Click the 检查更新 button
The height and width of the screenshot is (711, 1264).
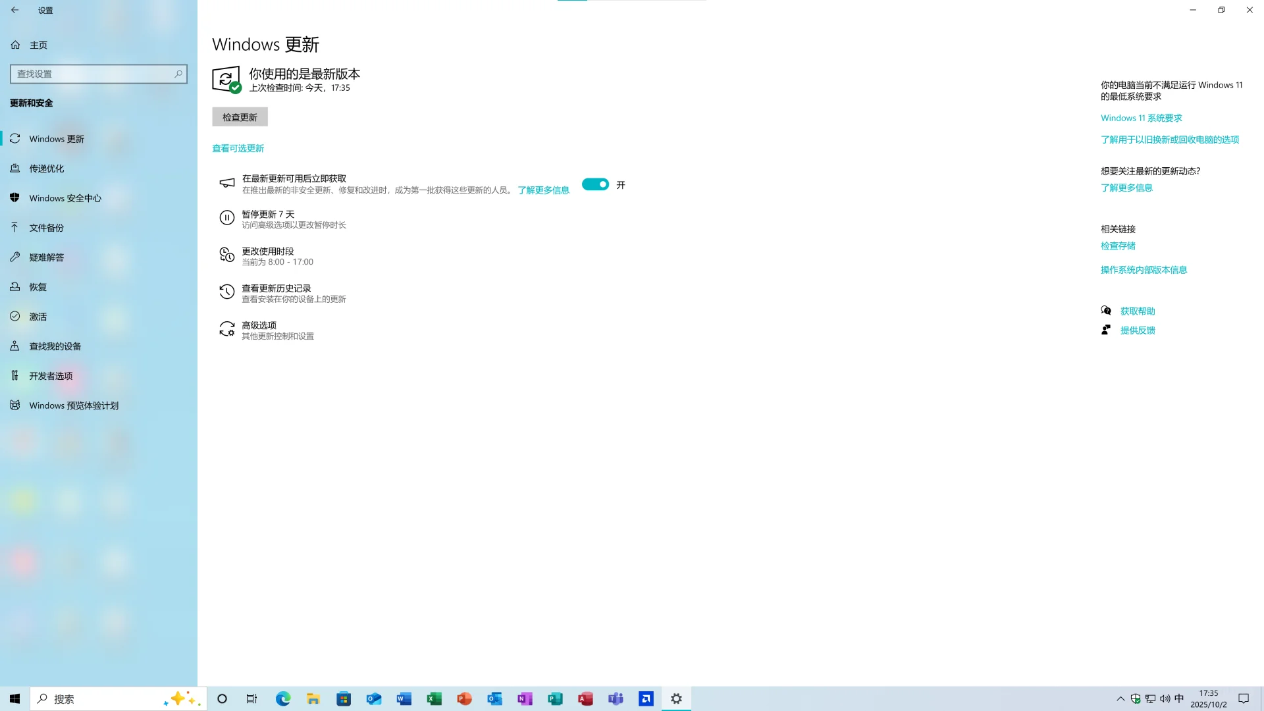(x=240, y=117)
